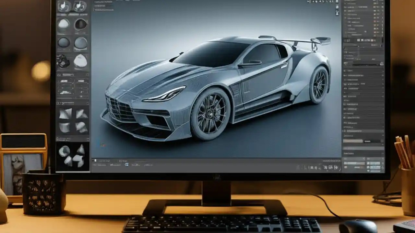Pick the dark glossy material sphere

[81, 25]
